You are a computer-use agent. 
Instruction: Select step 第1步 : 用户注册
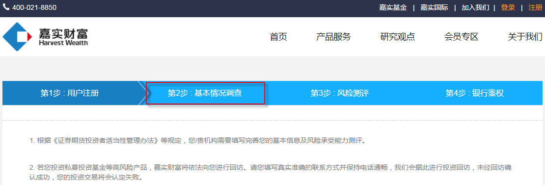70,93
